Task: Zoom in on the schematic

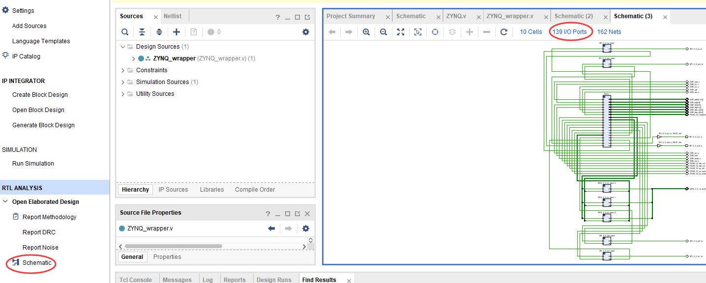Action: [x=366, y=32]
